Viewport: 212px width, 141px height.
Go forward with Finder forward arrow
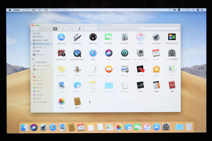point(37,29)
